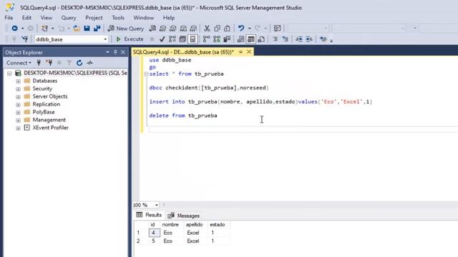Click the Paste icon in toolbar
The image size is (458, 257).
pos(227,29)
